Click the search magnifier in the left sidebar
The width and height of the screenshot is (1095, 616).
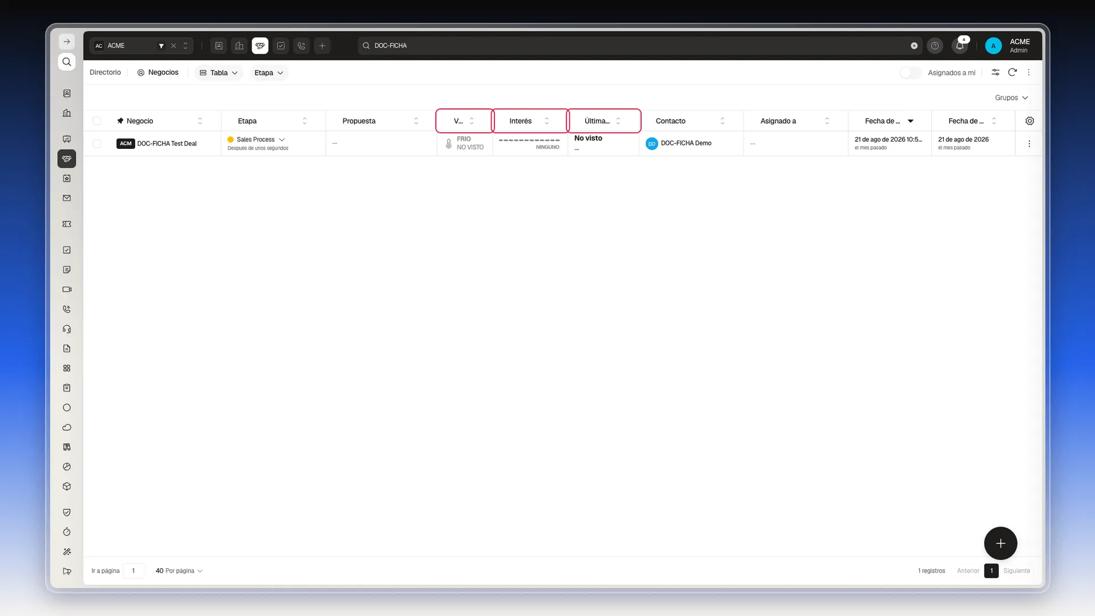(x=67, y=62)
